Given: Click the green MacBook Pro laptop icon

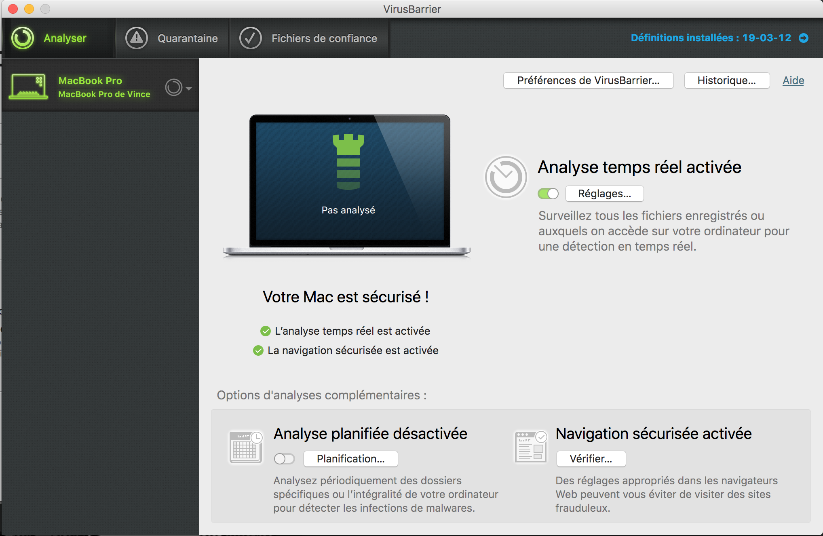Looking at the screenshot, I should click(x=28, y=87).
